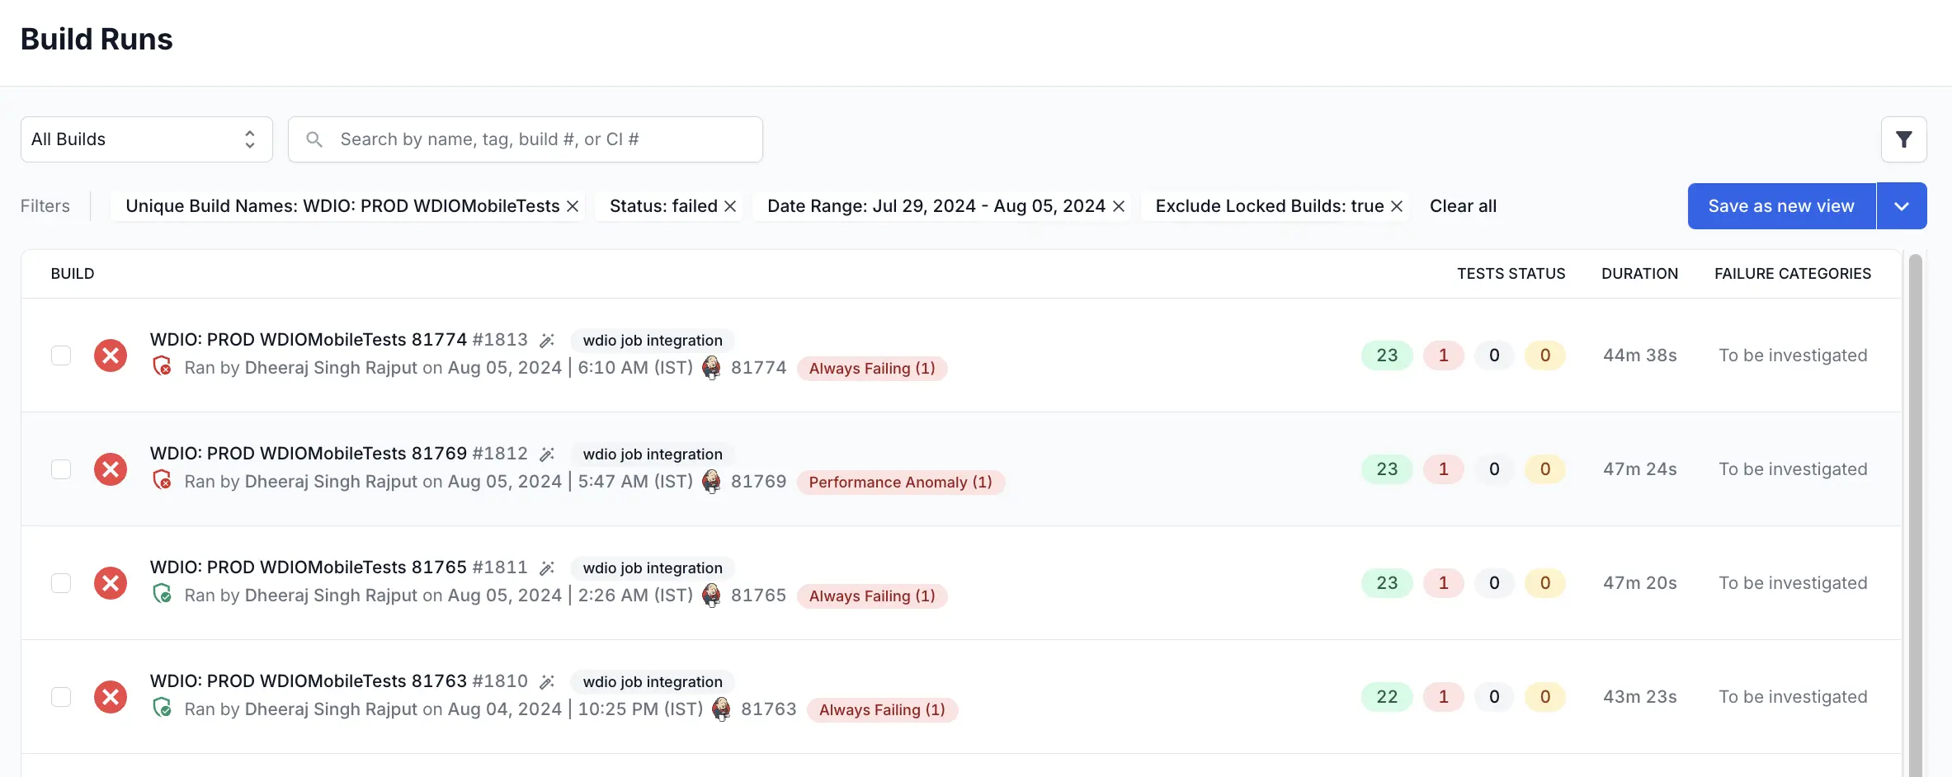The height and width of the screenshot is (777, 1952).
Task: Click the failed status icon for build #1812
Action: (111, 469)
